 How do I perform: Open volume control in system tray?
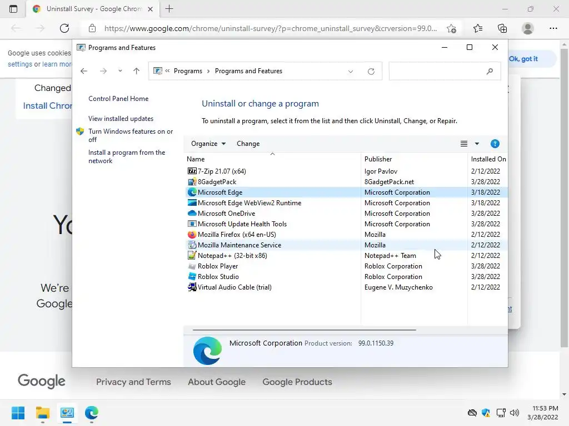[x=514, y=413]
